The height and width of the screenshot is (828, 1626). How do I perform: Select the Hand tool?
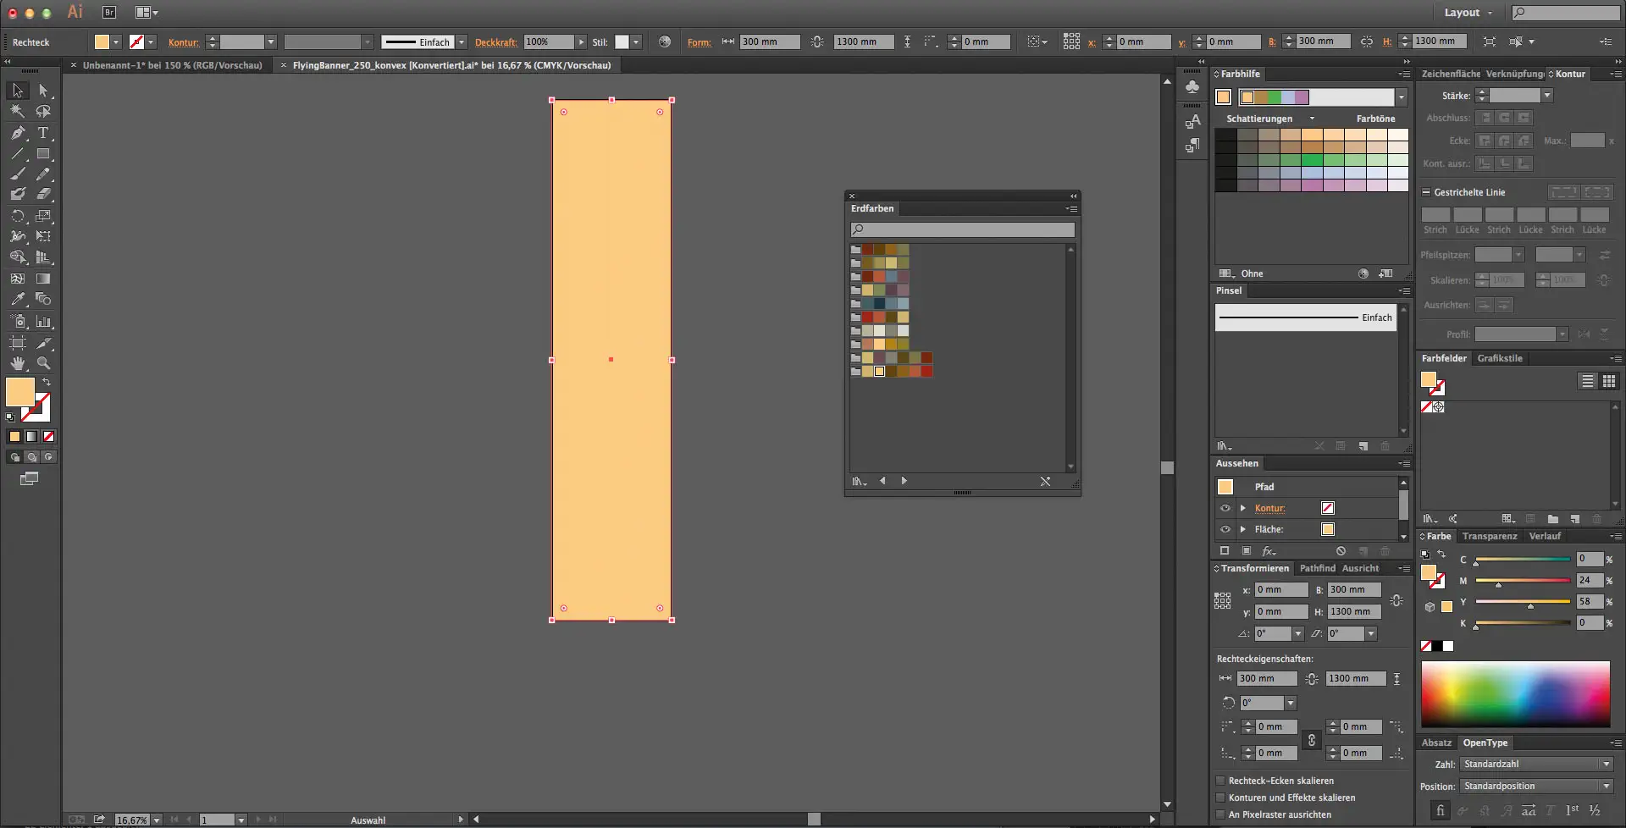click(18, 363)
